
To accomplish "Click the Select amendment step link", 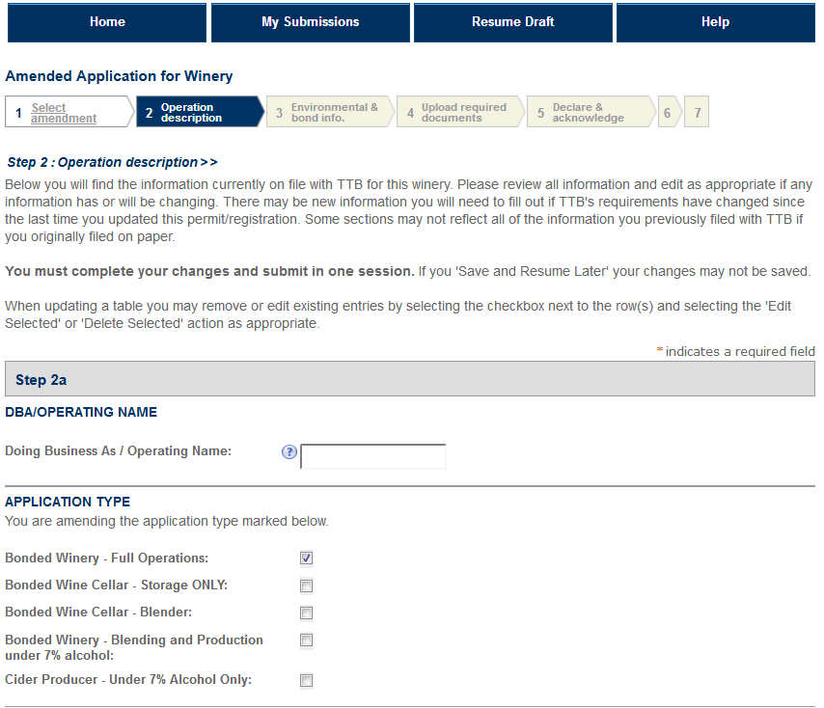I will click(x=63, y=113).
